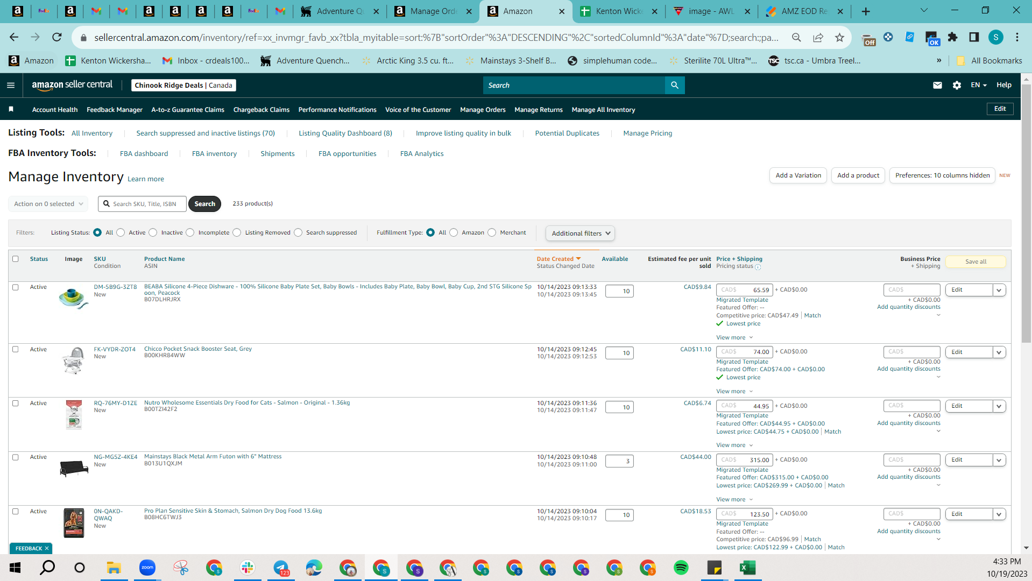This screenshot has height=581, width=1032.
Task: Bookmark this page with the star icon
Action: (x=839, y=37)
